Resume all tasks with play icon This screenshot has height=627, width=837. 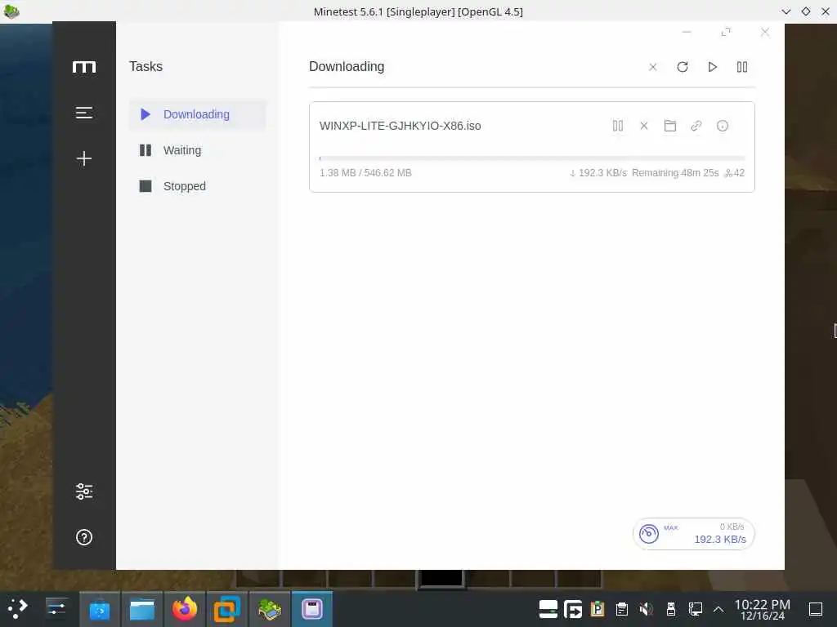[x=712, y=67]
